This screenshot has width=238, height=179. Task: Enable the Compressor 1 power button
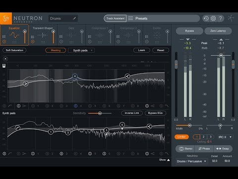90,41
